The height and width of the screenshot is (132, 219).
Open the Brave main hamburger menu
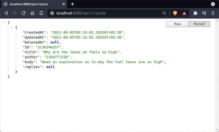(x=213, y=13)
